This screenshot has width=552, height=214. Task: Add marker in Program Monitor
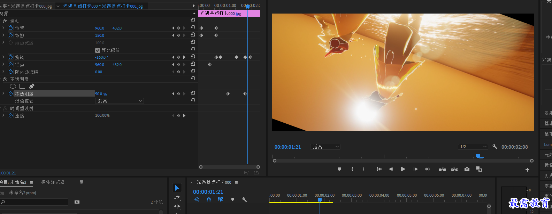339,169
